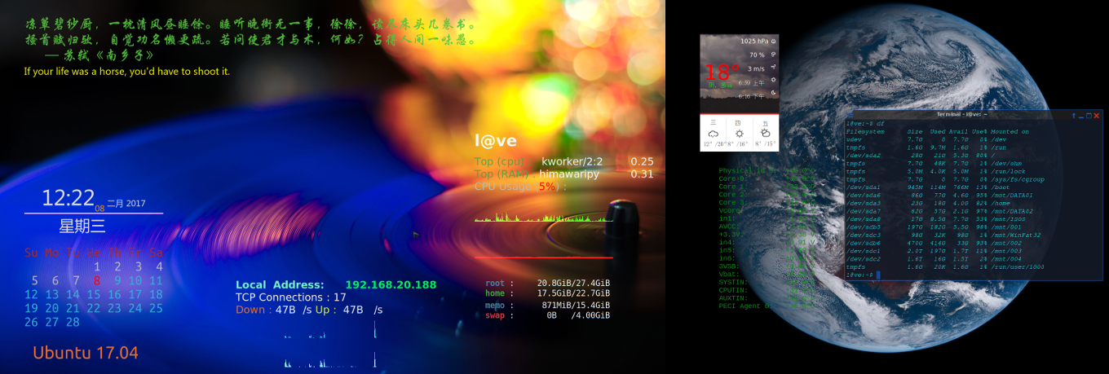
Task: Close the Terminal window
Action: click(x=1097, y=116)
